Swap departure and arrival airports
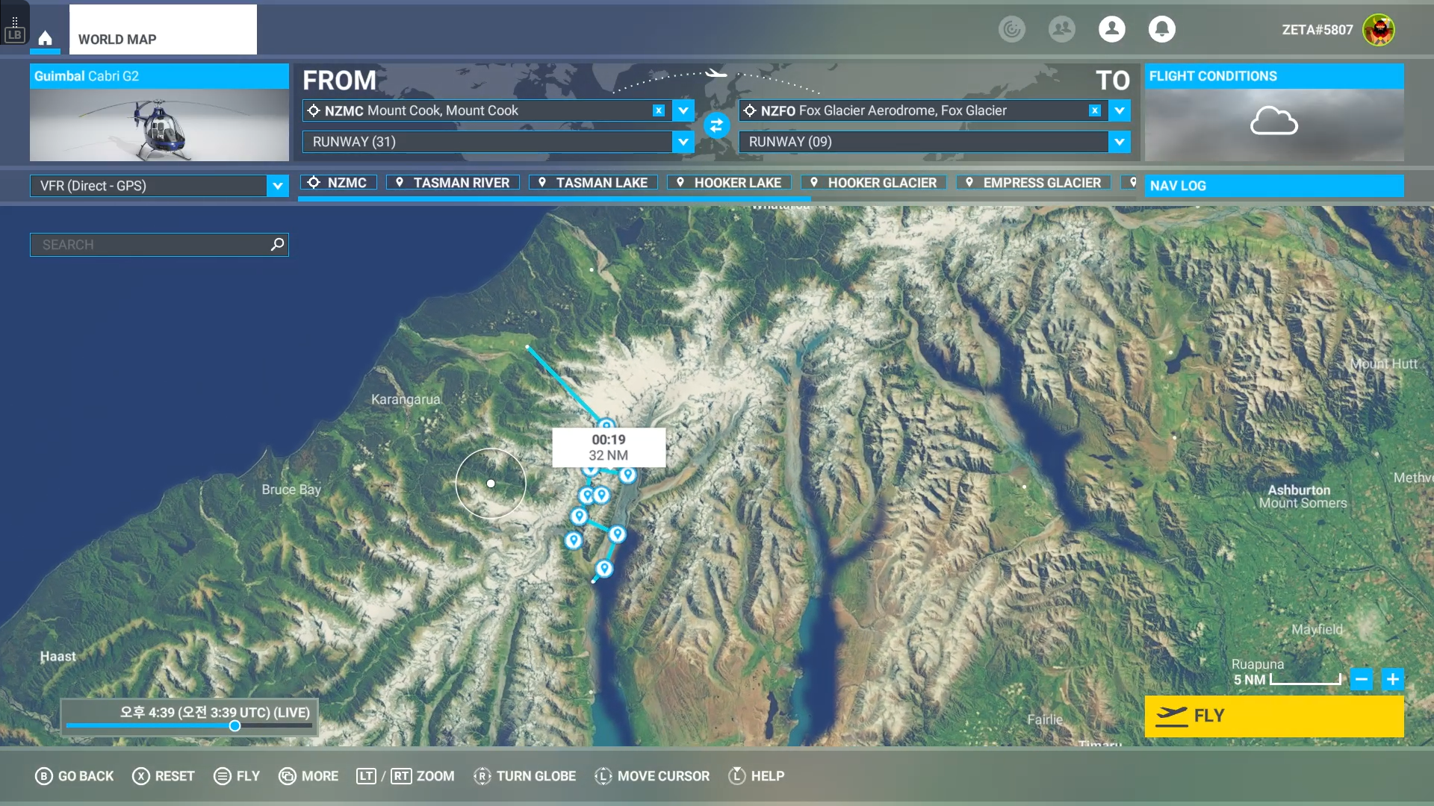 [x=716, y=125]
